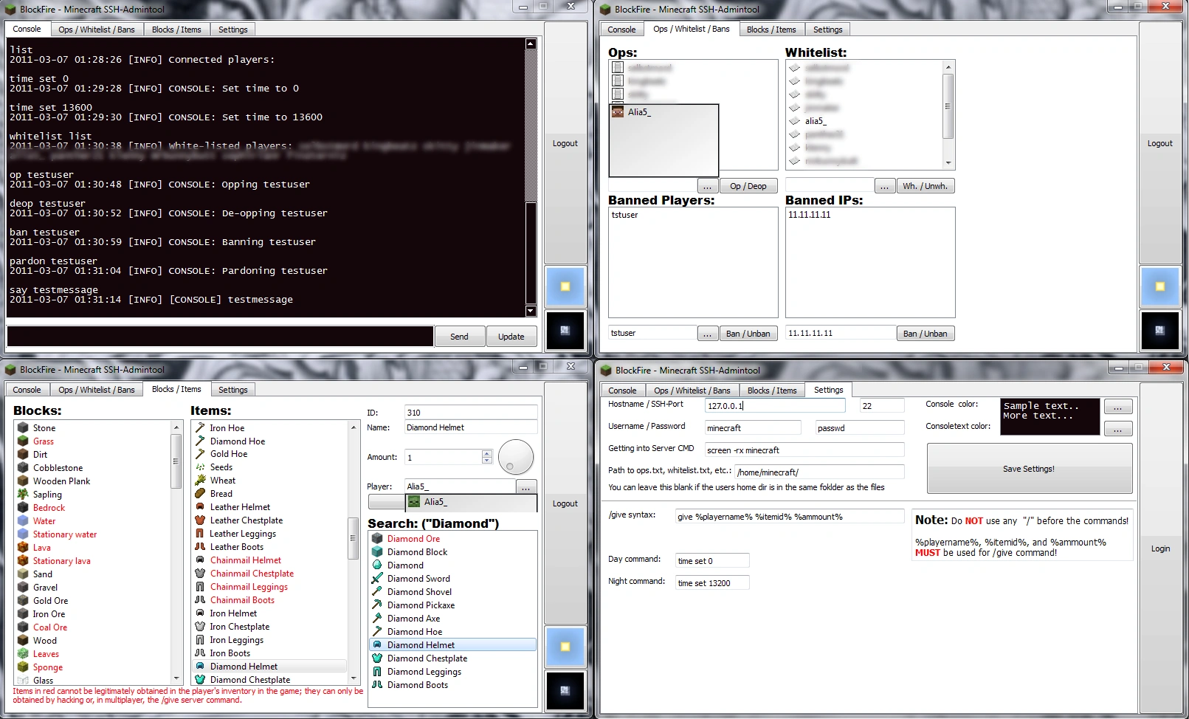
Task: Click the round Amount dial knob
Action: (x=516, y=457)
